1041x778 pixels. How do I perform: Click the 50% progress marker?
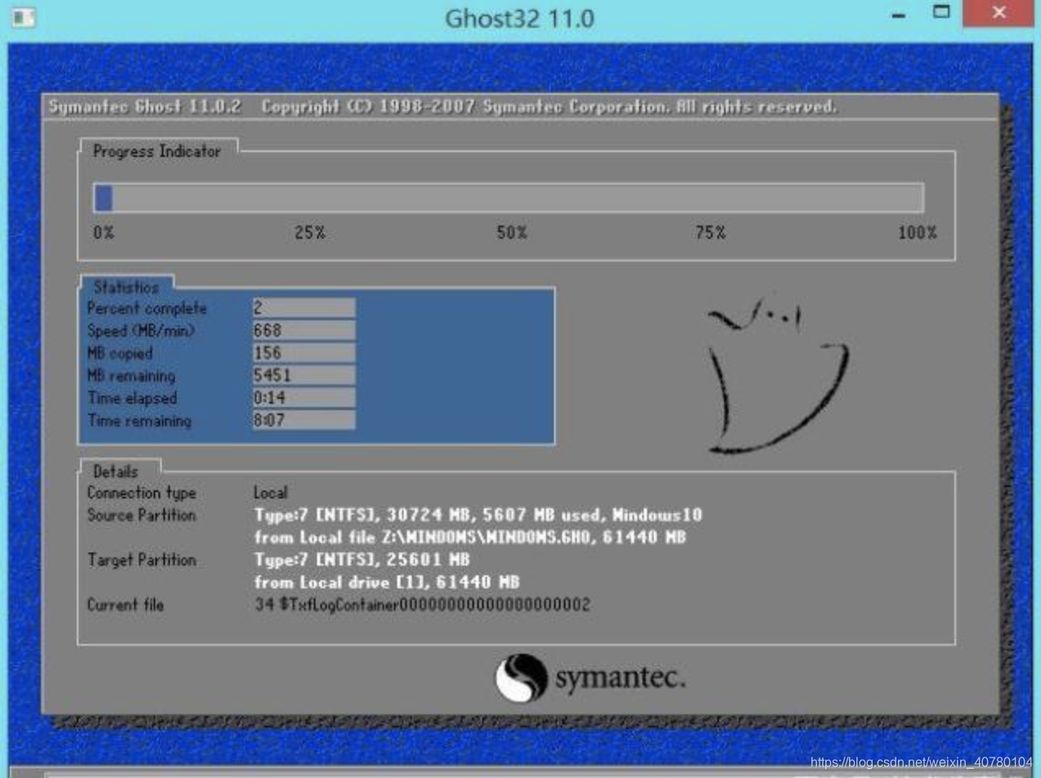click(x=512, y=233)
